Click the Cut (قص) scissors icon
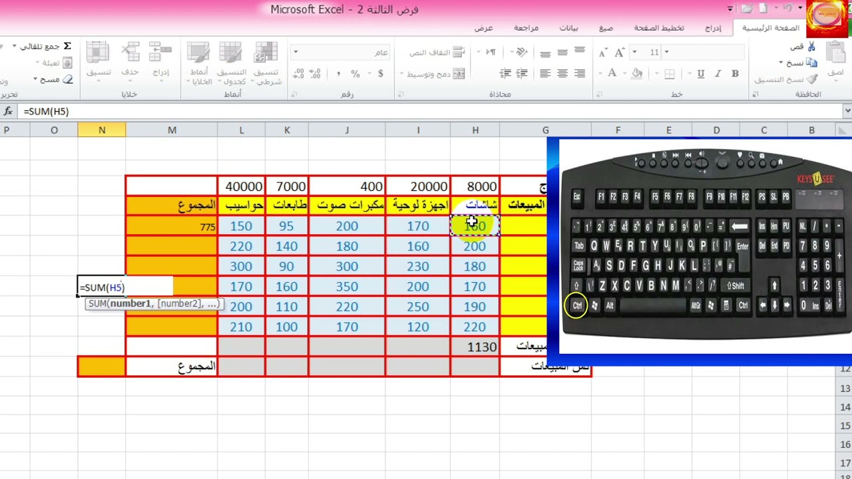 tap(811, 46)
